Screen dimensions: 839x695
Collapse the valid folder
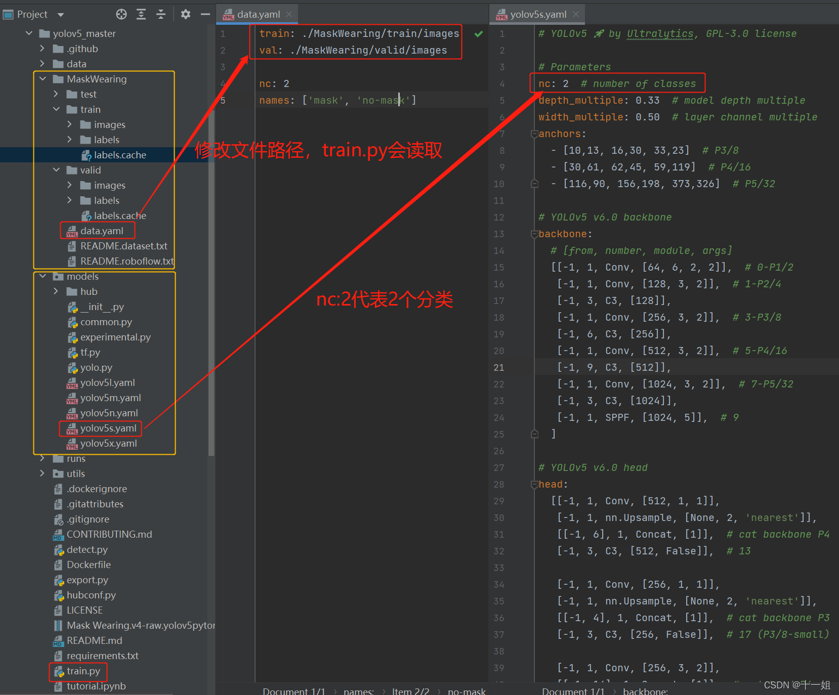click(x=56, y=170)
